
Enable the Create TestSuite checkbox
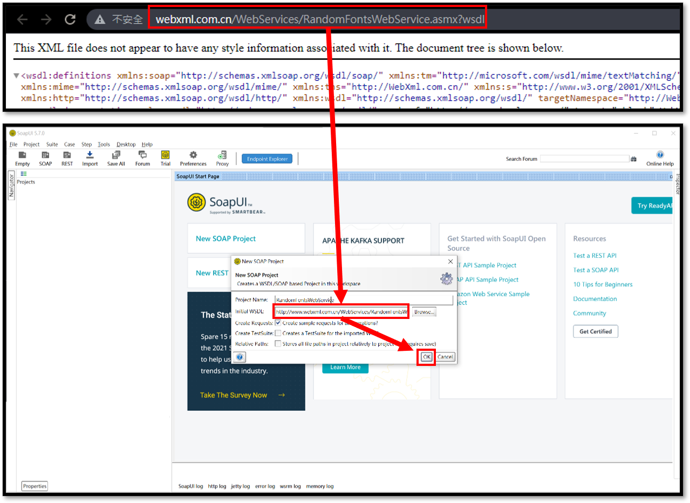pos(278,333)
